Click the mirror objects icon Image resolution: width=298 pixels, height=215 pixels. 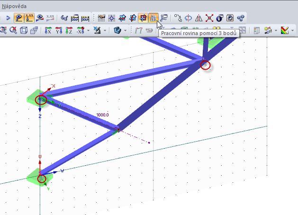pos(199,18)
